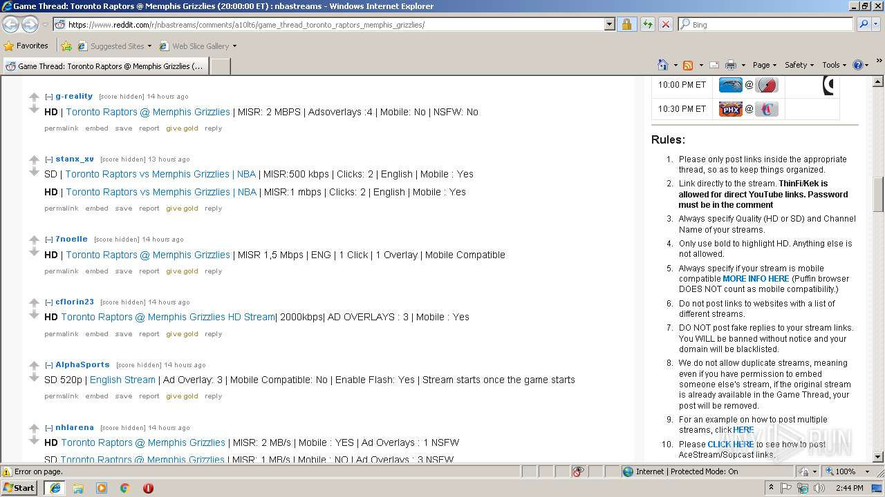This screenshot has height=497, width=885.
Task: Click the IE Forward navigation button
Action: pos(30,24)
